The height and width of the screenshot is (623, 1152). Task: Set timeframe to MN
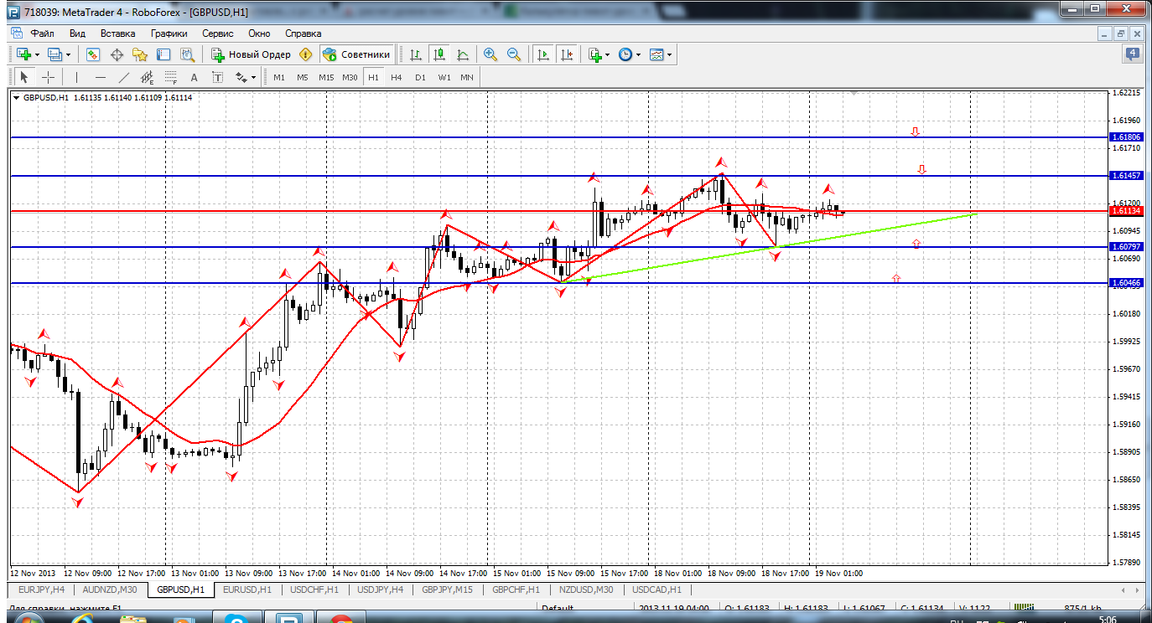pos(467,77)
